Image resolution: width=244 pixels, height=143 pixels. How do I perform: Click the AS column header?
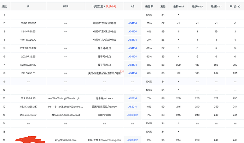coord(132,6)
